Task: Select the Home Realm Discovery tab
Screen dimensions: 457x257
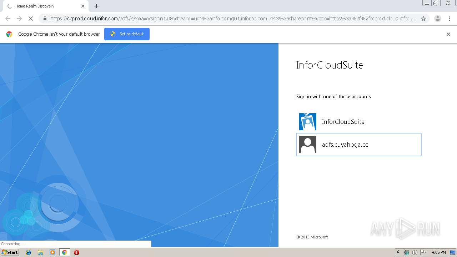Action: 45,6
